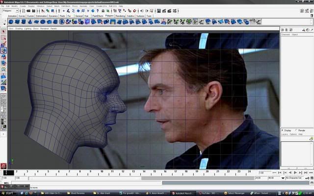Click frame 12 on the time slider
Viewport: 314px width, 196px height.
[123, 172]
